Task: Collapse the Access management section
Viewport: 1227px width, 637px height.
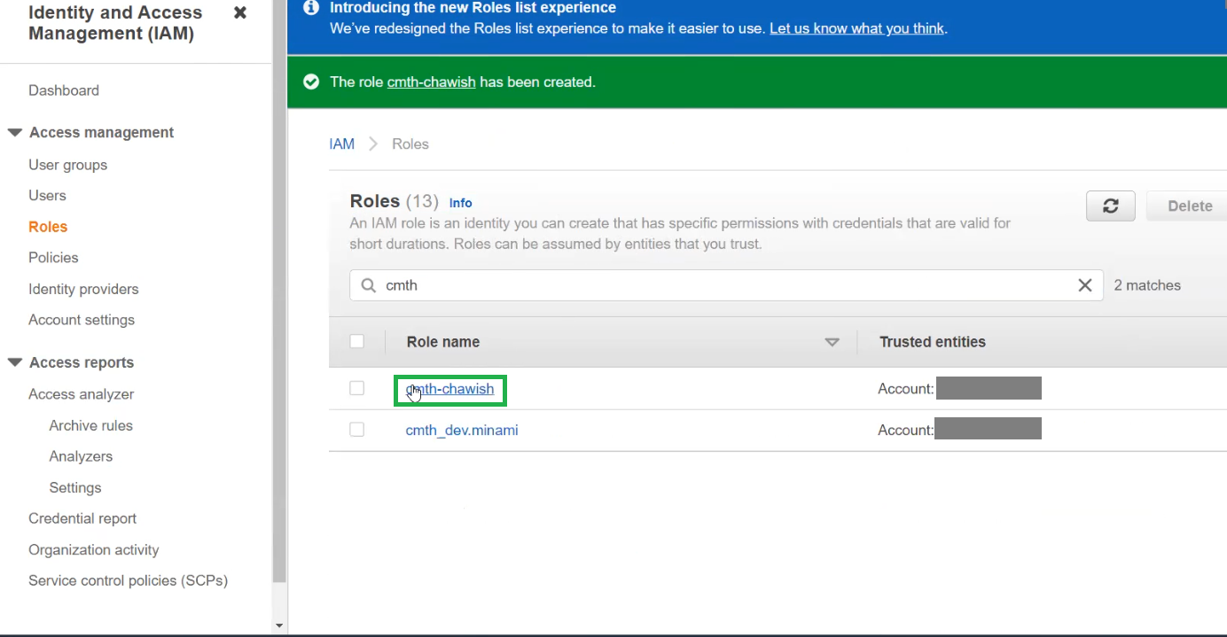Action: (14, 132)
